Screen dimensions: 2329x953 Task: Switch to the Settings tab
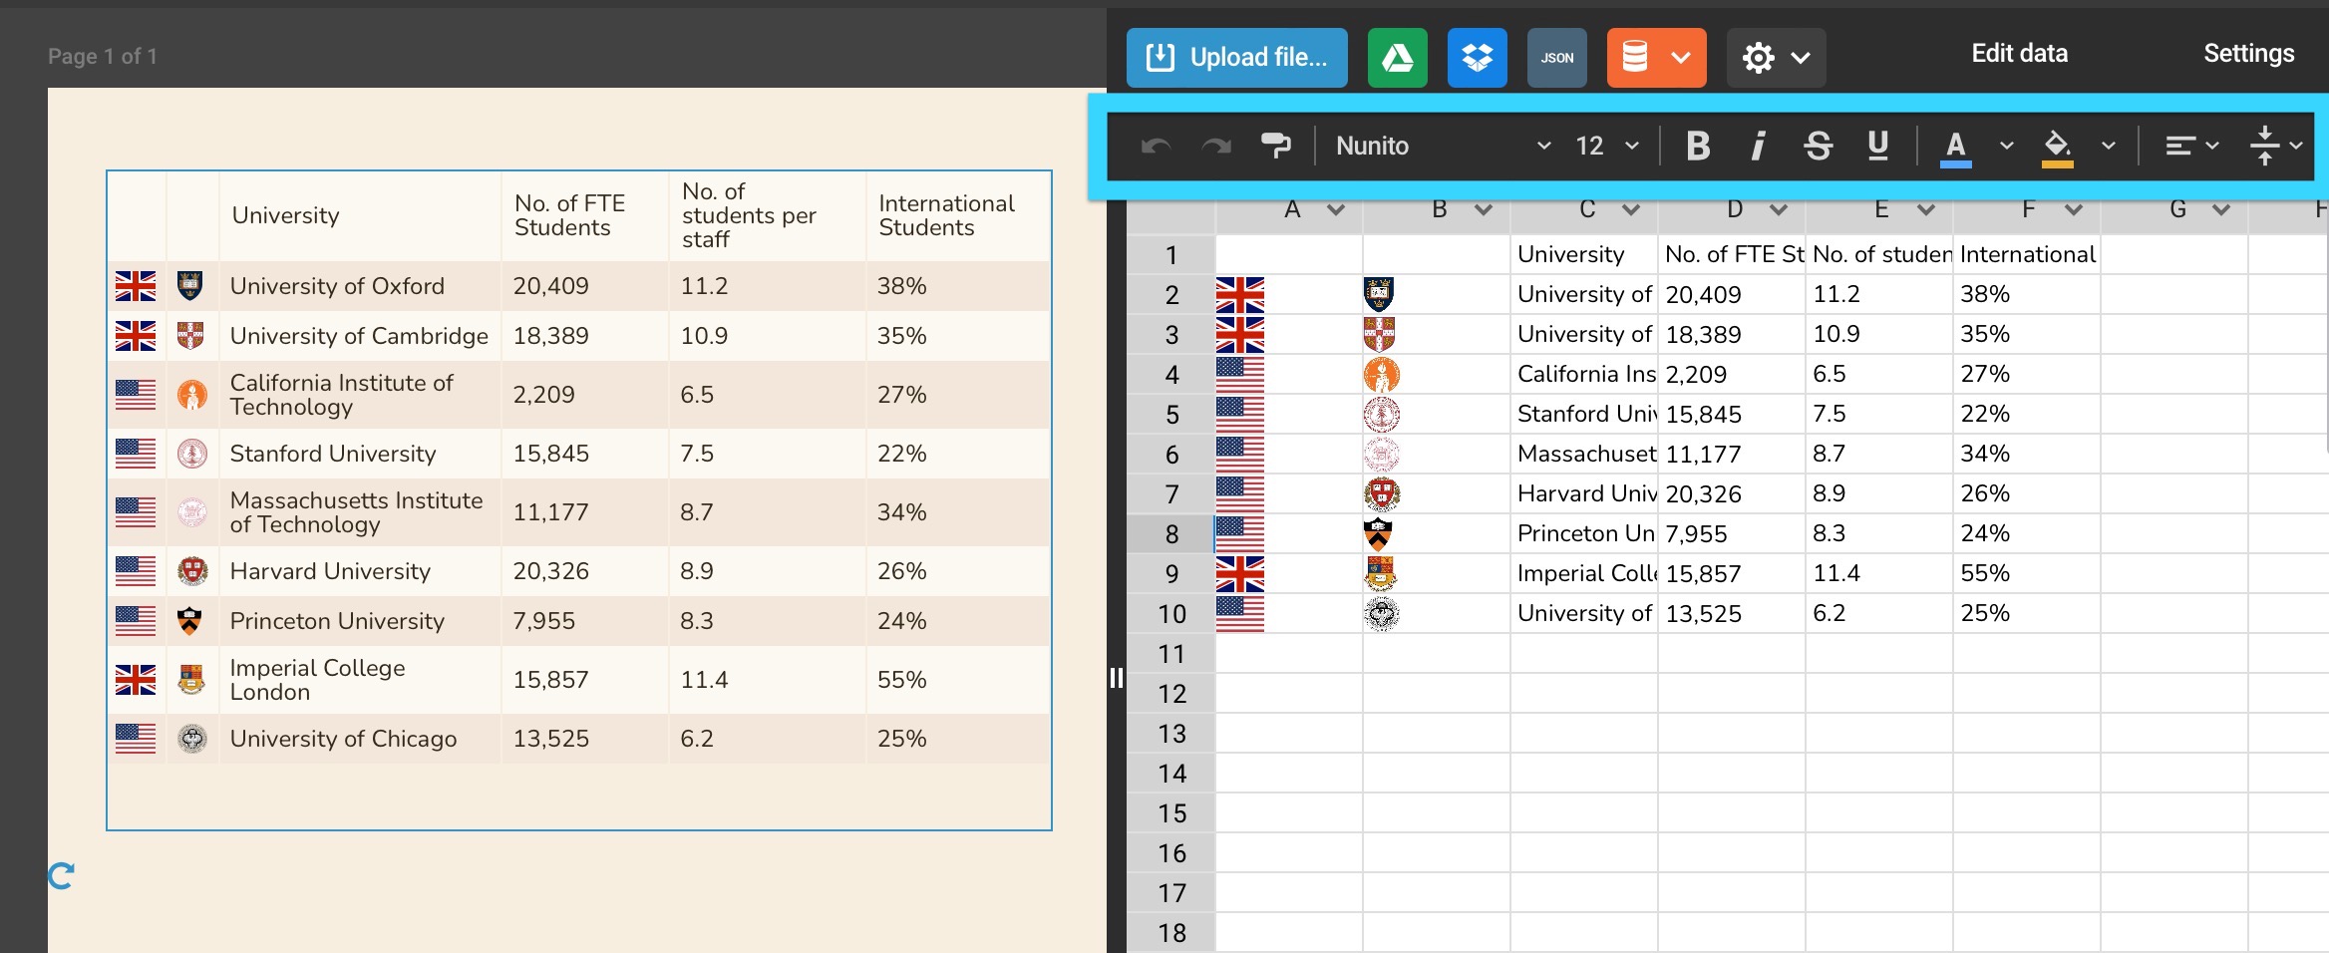coord(2248,54)
